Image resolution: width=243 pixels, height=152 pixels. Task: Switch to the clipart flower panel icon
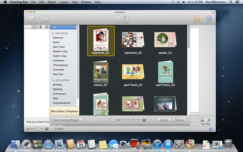coord(41,27)
